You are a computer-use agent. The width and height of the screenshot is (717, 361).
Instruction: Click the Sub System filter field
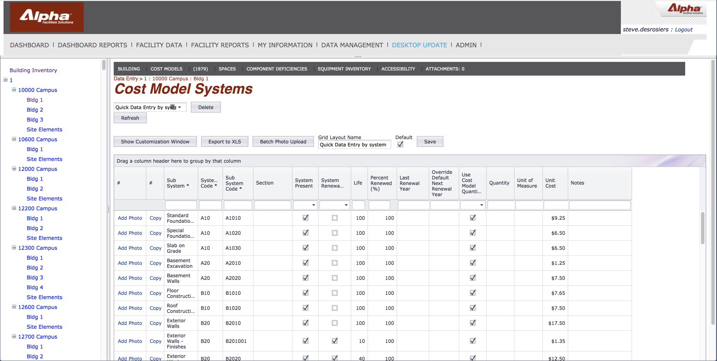181,205
